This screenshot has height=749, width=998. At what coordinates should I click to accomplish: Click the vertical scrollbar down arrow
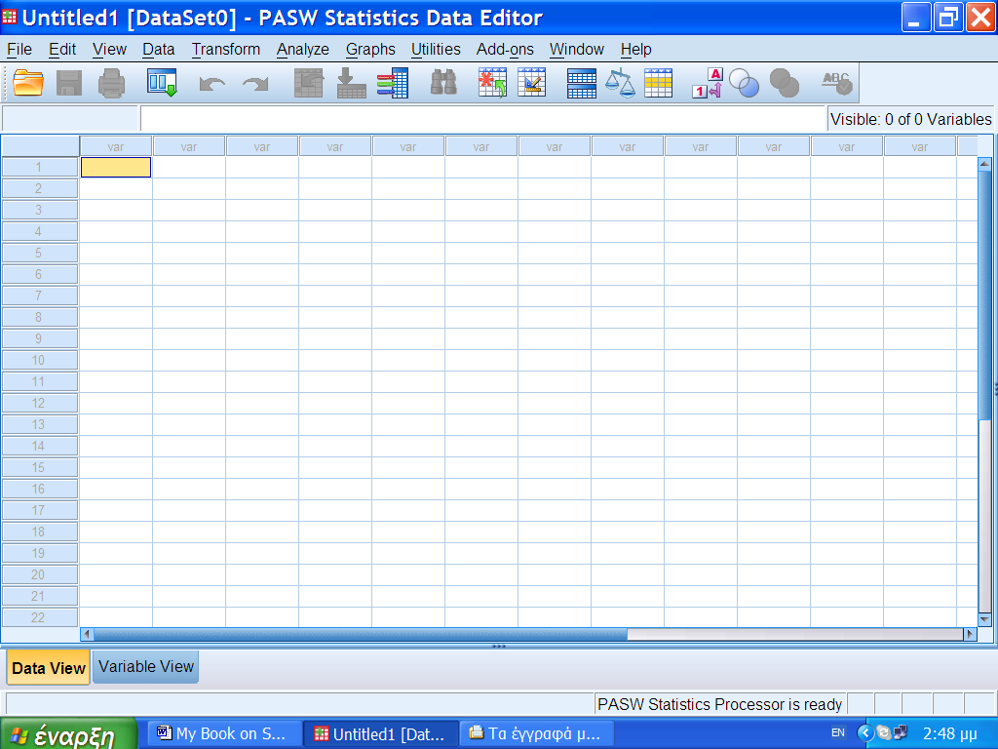click(x=984, y=619)
